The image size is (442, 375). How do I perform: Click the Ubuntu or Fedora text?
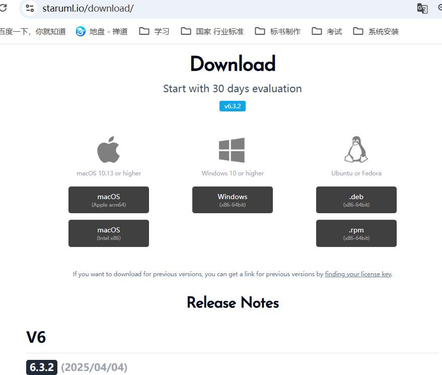click(356, 173)
